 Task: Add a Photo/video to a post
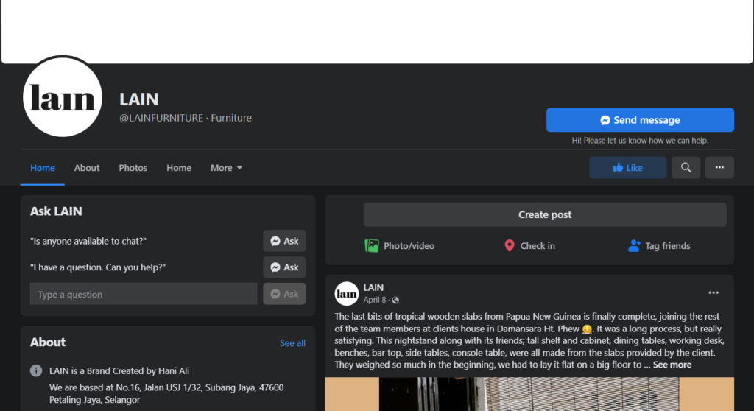399,246
